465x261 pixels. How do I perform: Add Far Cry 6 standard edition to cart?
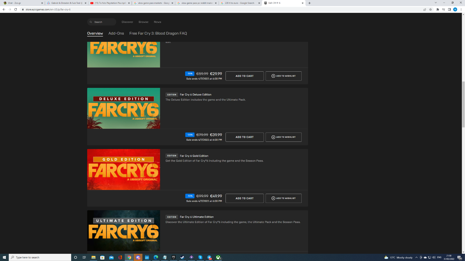tap(245, 76)
